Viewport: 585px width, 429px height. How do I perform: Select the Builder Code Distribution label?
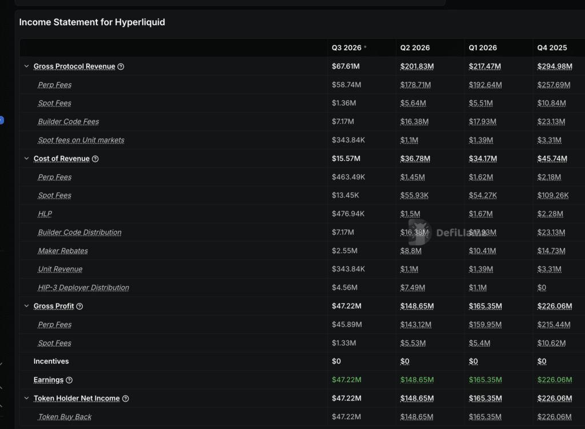pyautogui.click(x=79, y=232)
